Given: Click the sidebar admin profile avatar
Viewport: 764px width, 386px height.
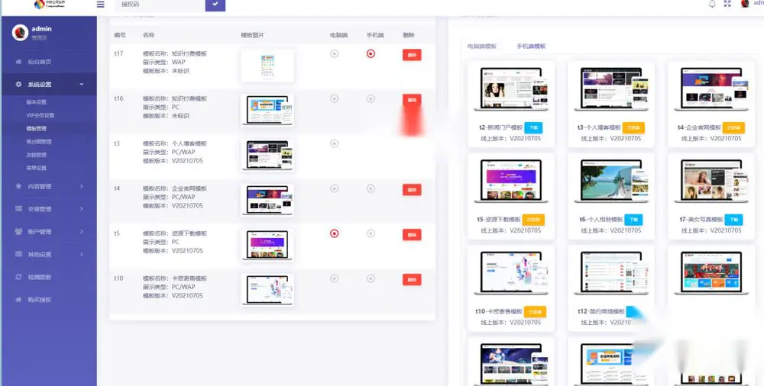Looking at the screenshot, I should [20, 33].
